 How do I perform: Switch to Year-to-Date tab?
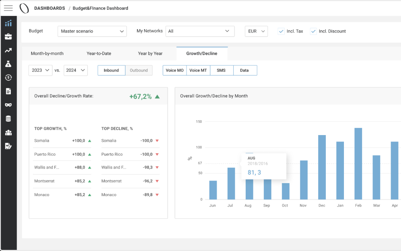click(x=99, y=53)
